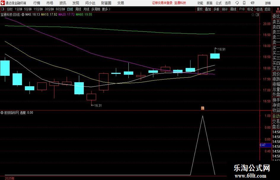The width and height of the screenshot is (280, 180).
Task: Open the mail envelope icon
Action: [252, 3]
